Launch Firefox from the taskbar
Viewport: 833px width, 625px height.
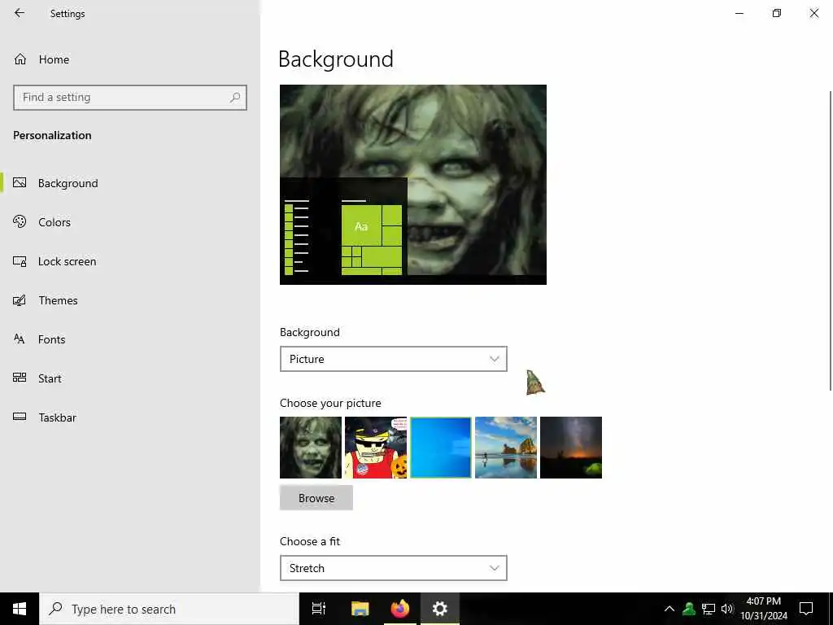[x=400, y=609]
